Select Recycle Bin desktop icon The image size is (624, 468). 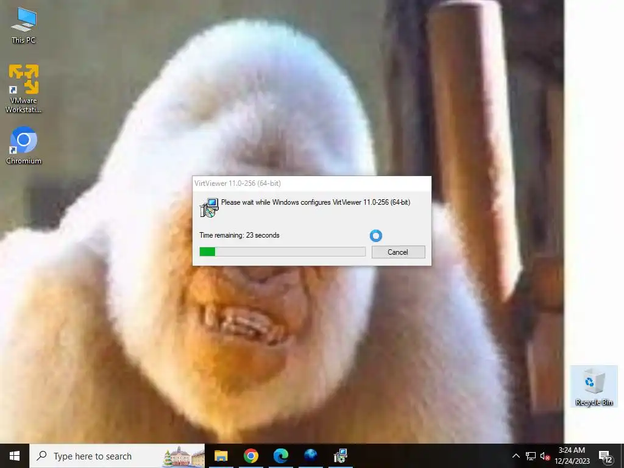[x=594, y=386]
